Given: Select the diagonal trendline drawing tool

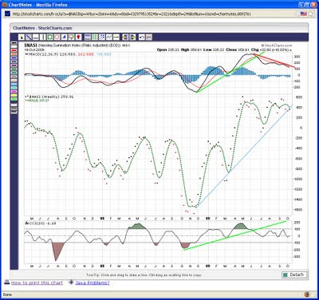Looking at the screenshot, I should coord(29,37).
